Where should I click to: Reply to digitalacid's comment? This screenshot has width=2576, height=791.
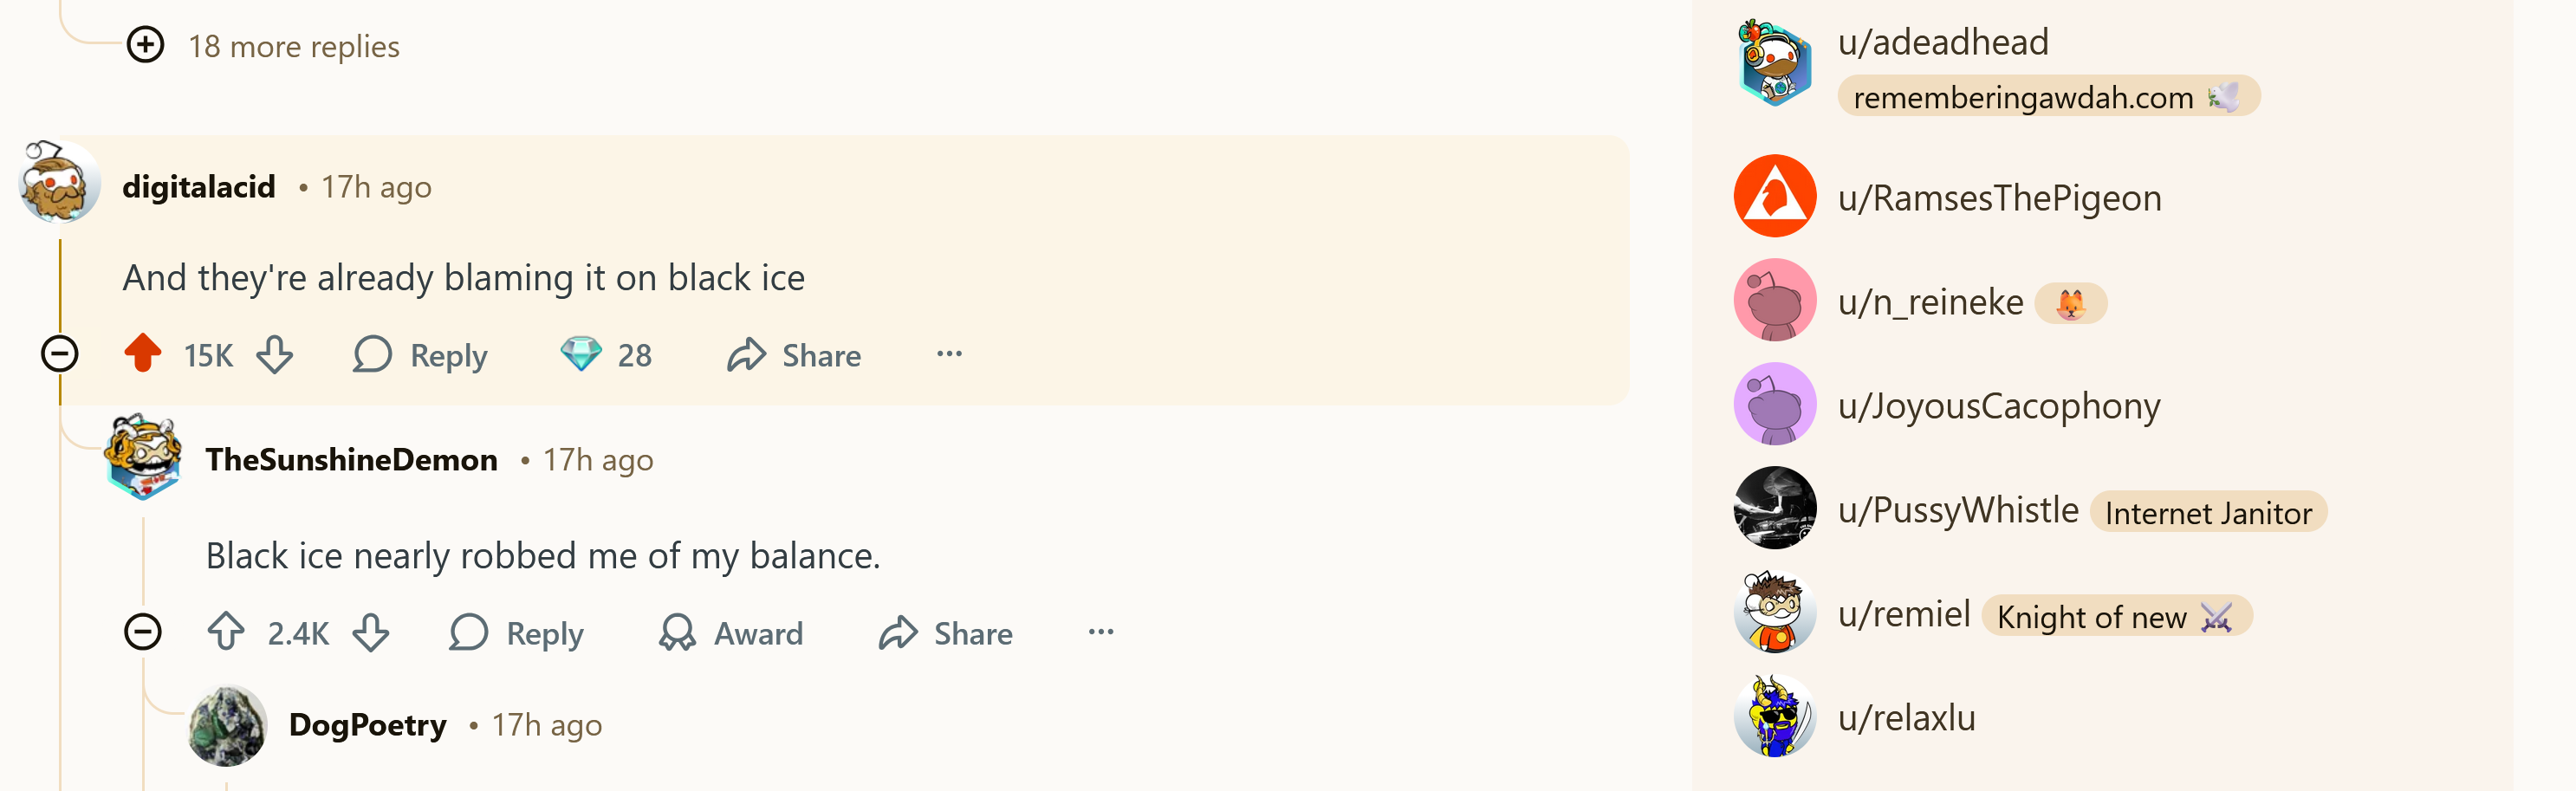(421, 355)
